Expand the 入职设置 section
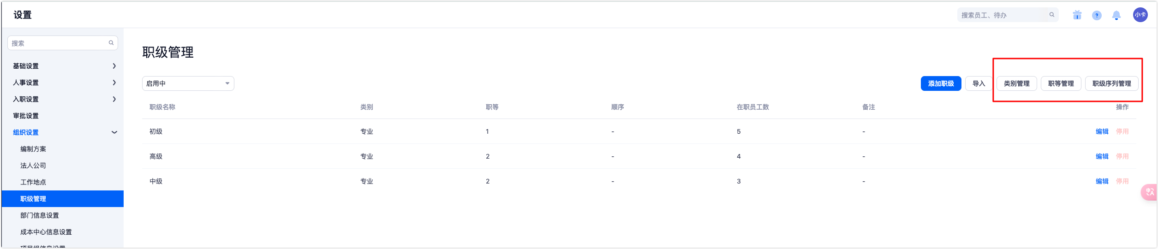Screen dimensions: 1158x249 pyautogui.click(x=64, y=99)
